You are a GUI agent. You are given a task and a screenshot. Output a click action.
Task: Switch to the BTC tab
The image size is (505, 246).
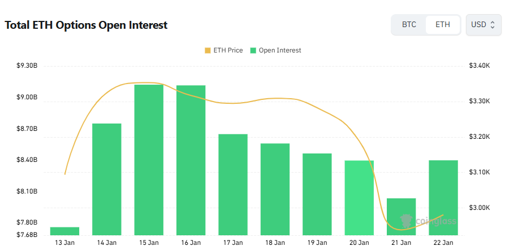point(409,25)
